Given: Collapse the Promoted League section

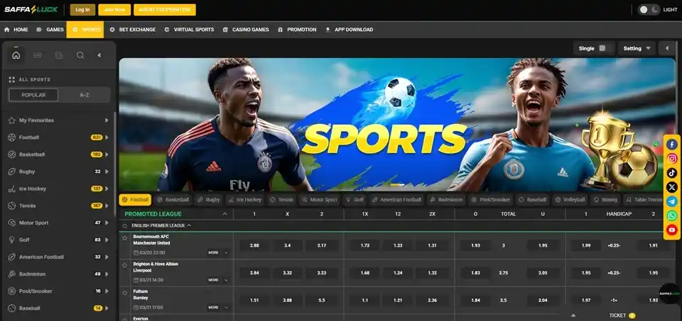Looking at the screenshot, I should [225, 214].
